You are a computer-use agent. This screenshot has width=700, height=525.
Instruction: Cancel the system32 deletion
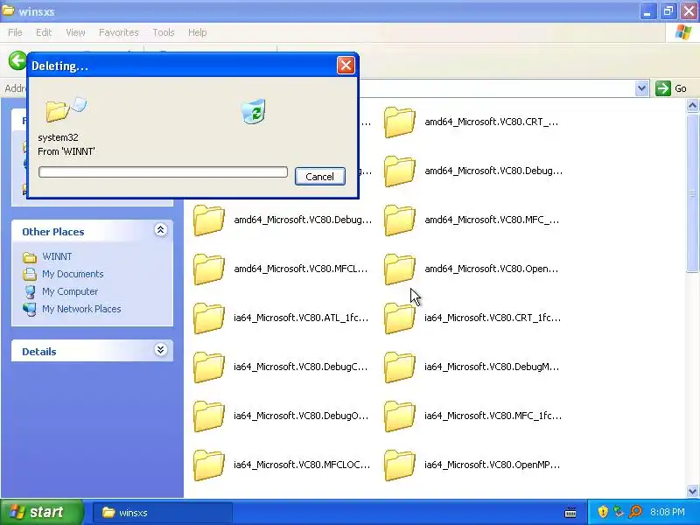pyautogui.click(x=319, y=177)
